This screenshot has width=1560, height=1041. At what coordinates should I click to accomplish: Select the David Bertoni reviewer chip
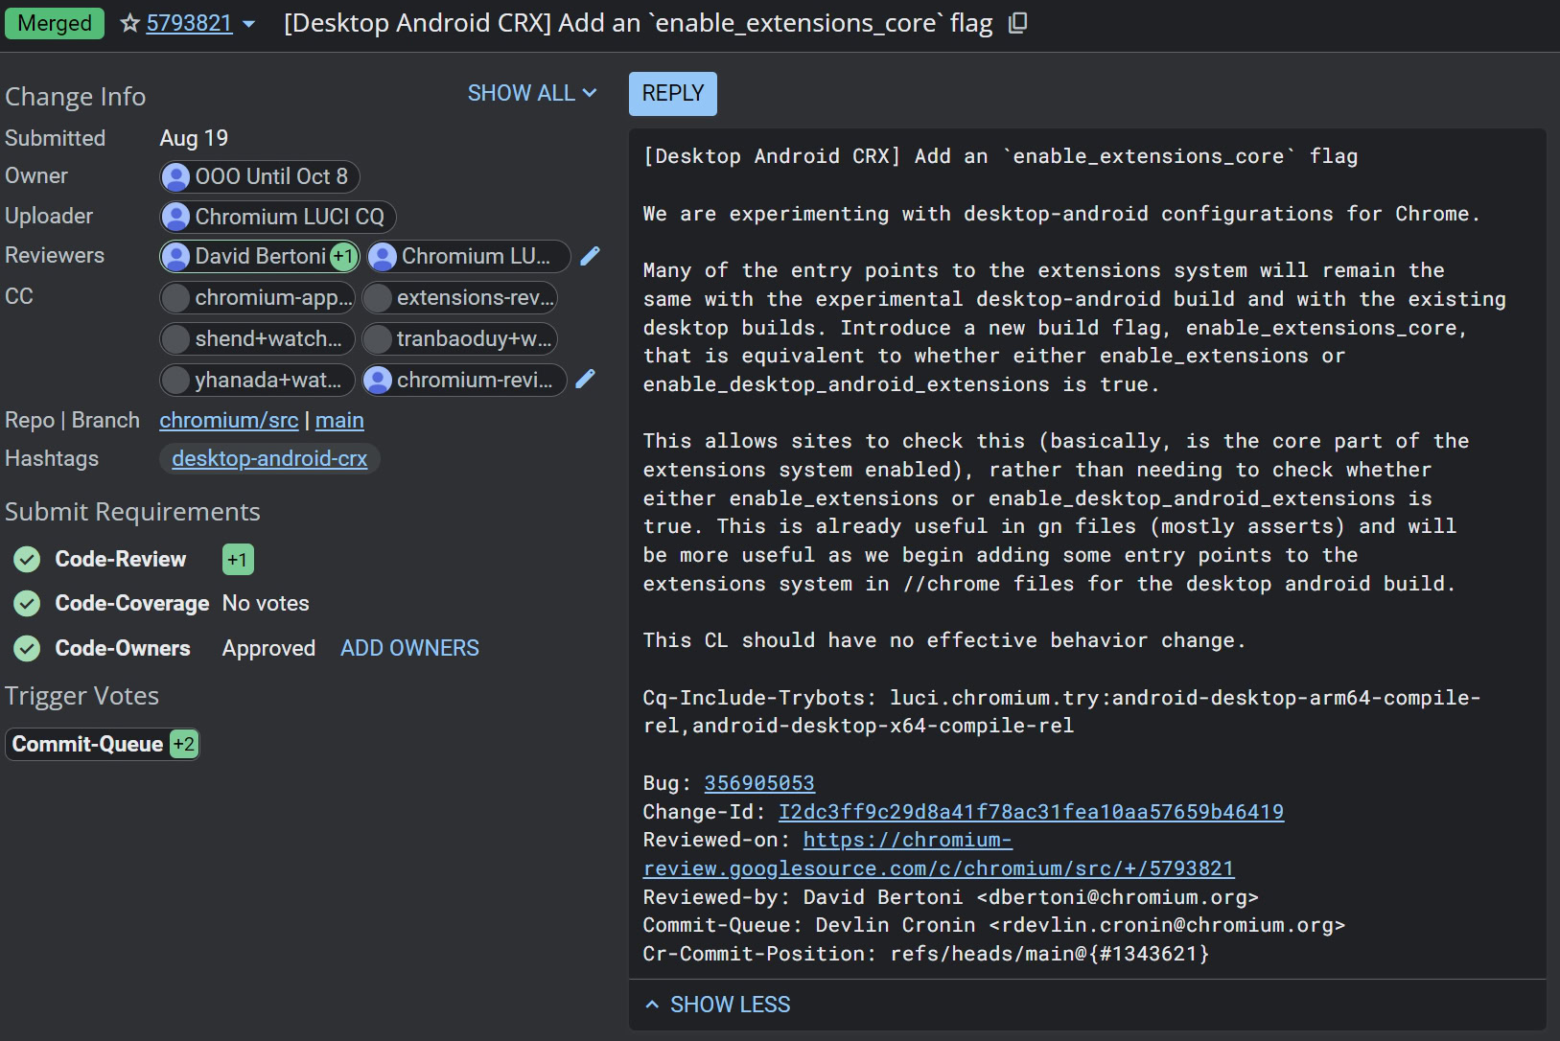point(259,256)
